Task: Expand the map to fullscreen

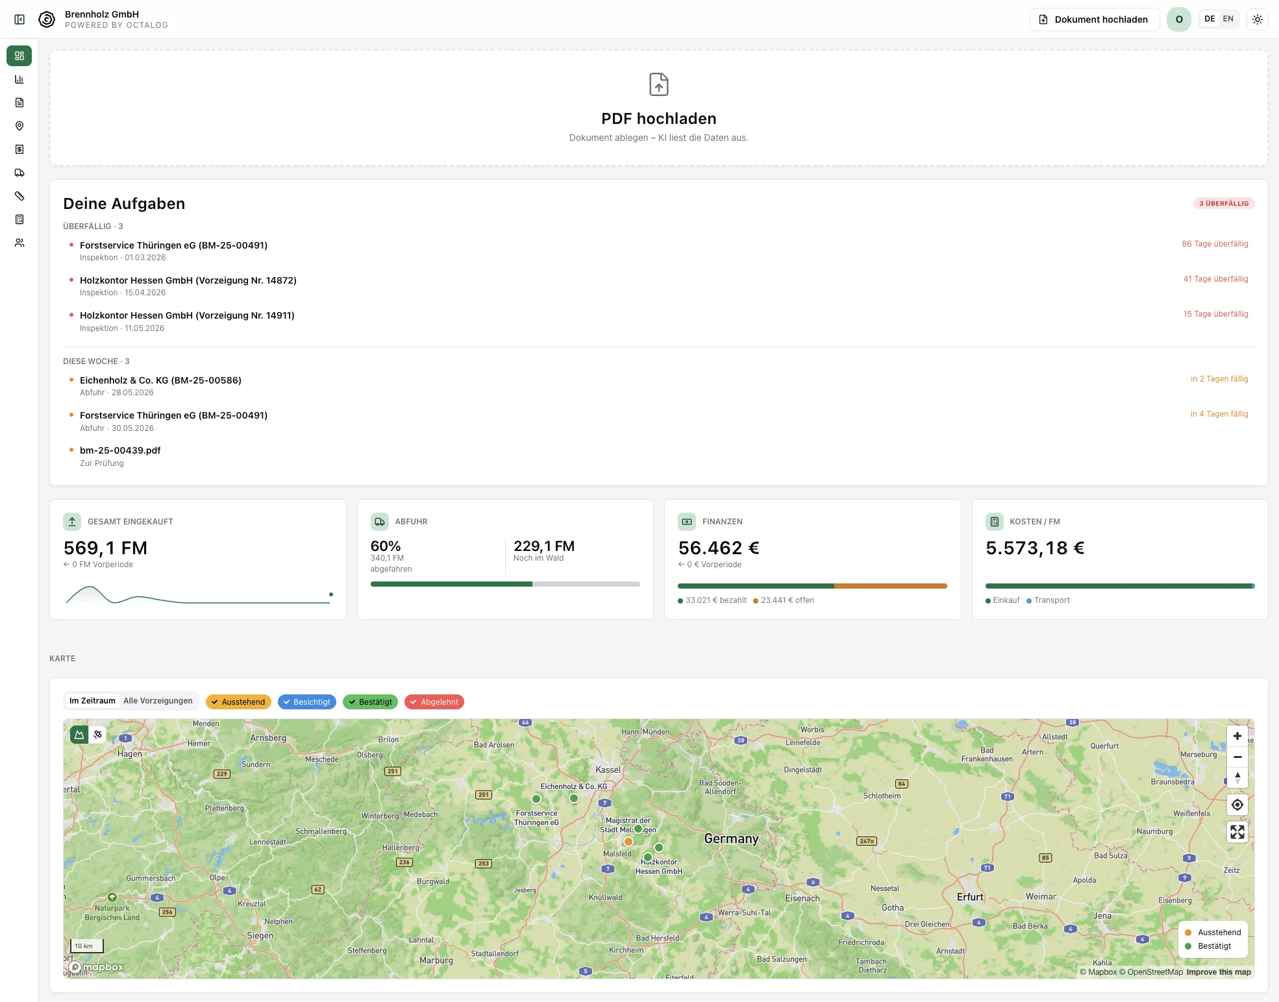Action: (x=1237, y=832)
